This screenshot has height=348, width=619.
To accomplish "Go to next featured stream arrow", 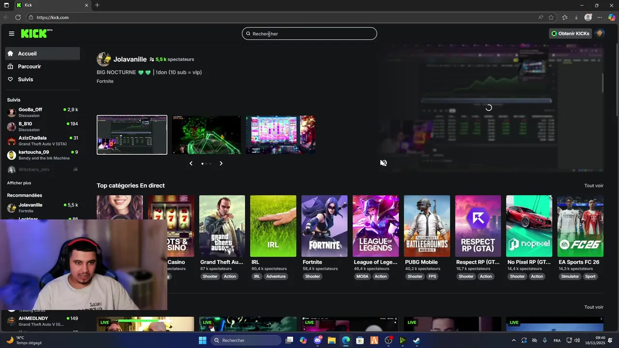I will pyautogui.click(x=221, y=163).
